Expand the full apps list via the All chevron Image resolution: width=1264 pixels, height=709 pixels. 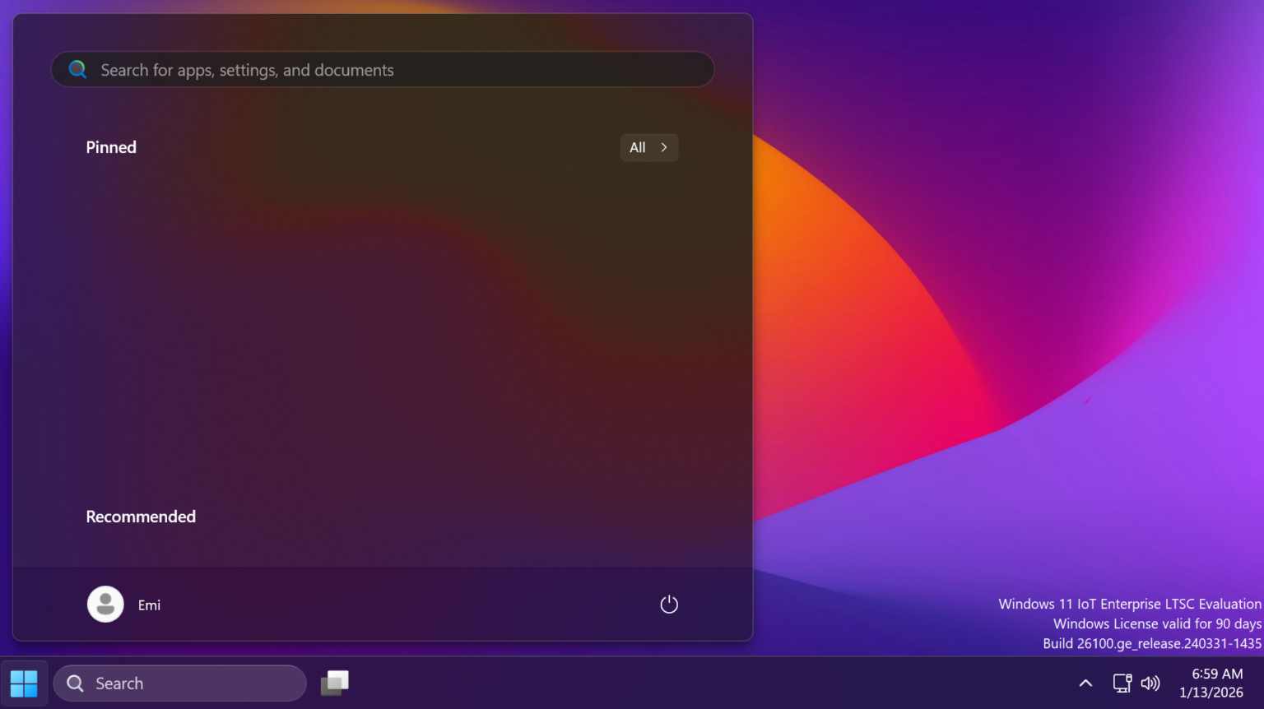[663, 147]
